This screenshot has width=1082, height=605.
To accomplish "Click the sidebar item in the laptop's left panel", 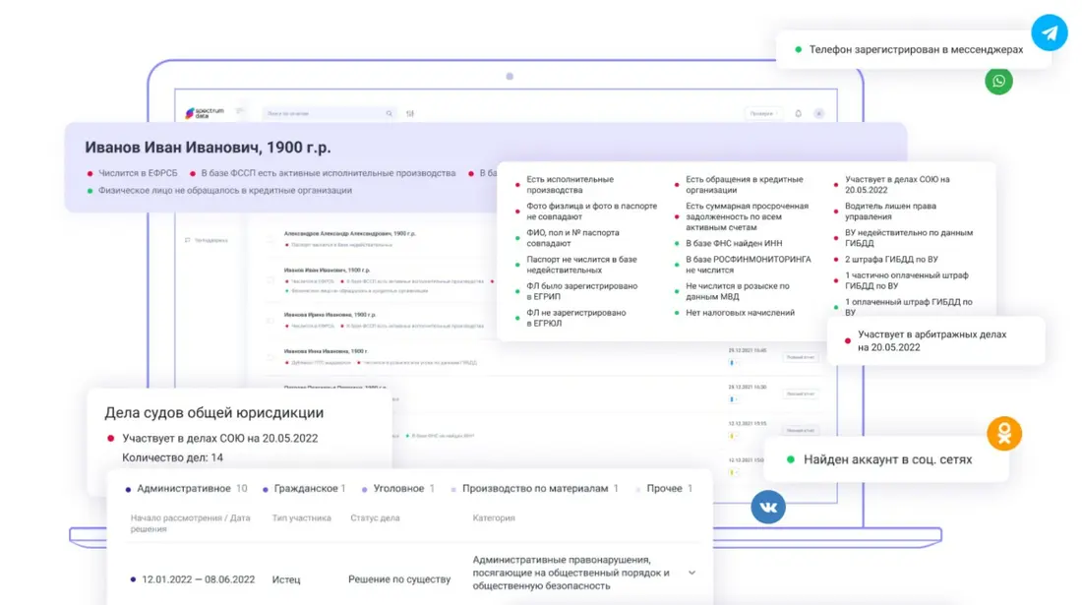I will pos(207,240).
